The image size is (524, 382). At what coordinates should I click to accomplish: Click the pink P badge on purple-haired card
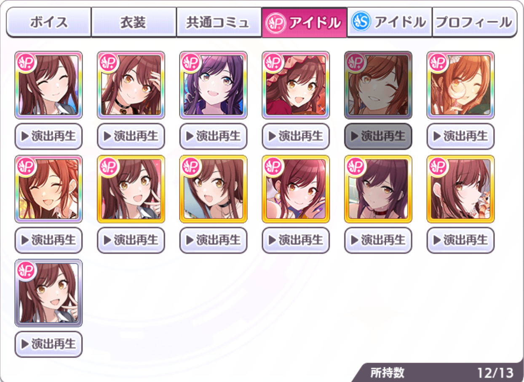coord(191,63)
